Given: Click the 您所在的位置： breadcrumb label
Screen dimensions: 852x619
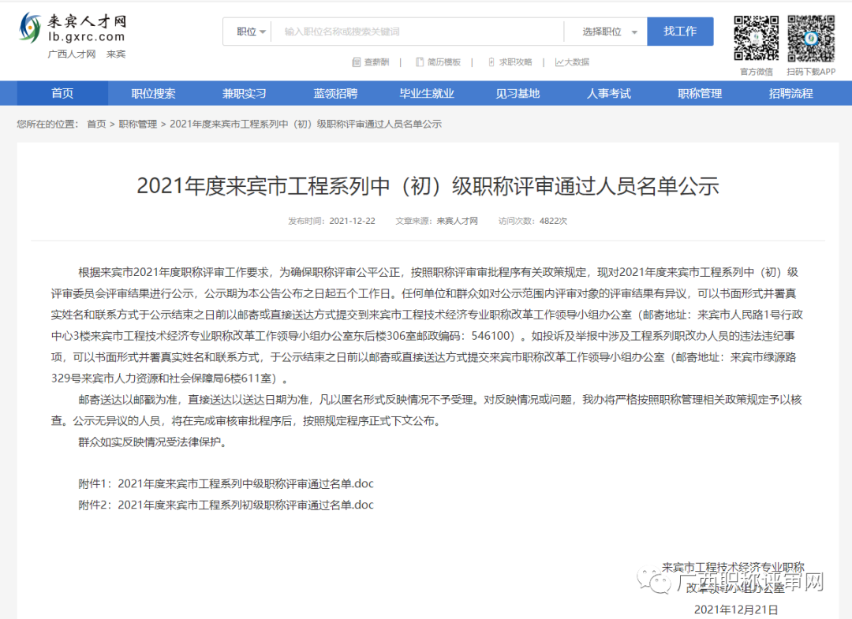Looking at the screenshot, I should point(48,125).
